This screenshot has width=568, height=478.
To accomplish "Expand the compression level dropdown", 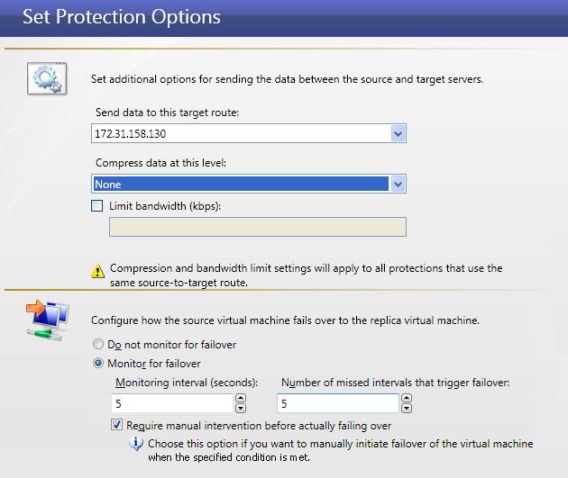I will [x=399, y=185].
